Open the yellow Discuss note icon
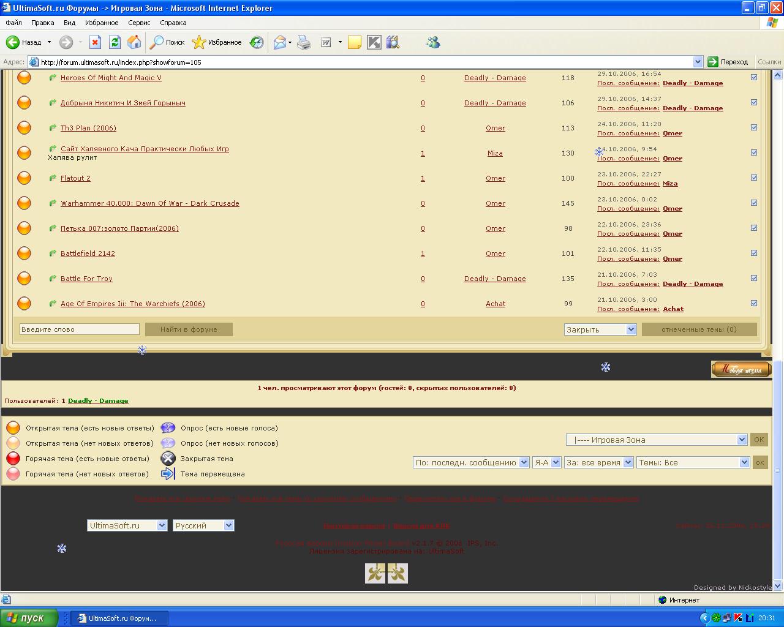This screenshot has width=784, height=627. (x=354, y=42)
